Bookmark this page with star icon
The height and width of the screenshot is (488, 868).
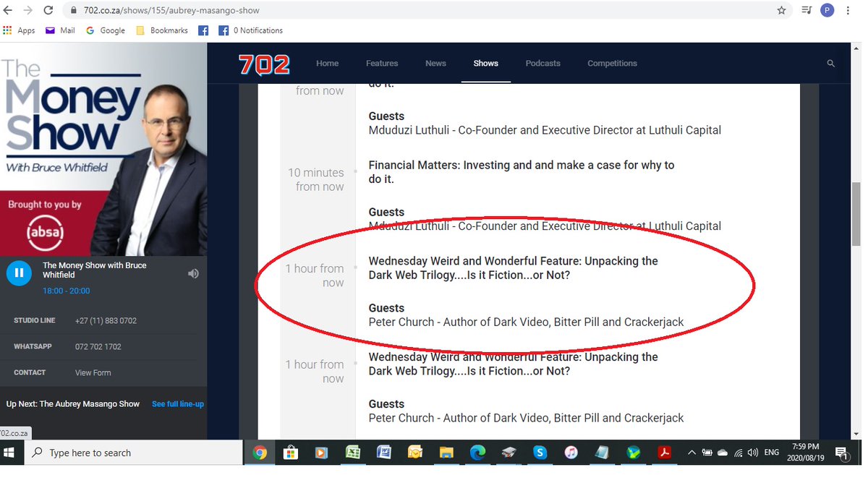(x=781, y=10)
